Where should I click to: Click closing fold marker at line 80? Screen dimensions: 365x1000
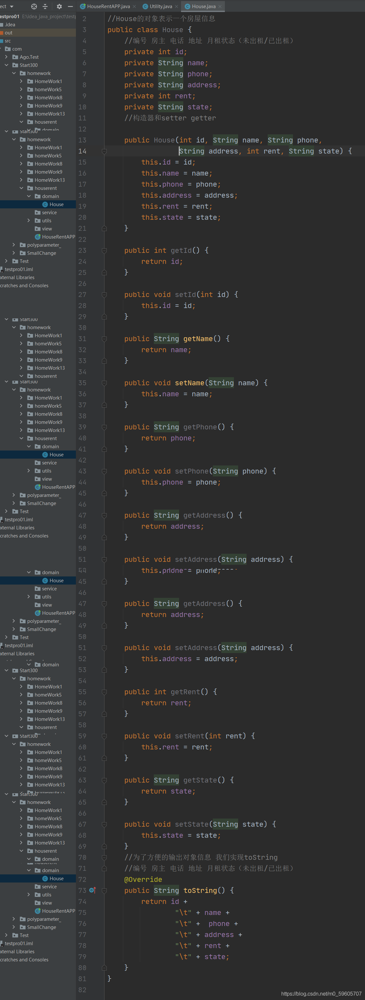pyautogui.click(x=104, y=968)
